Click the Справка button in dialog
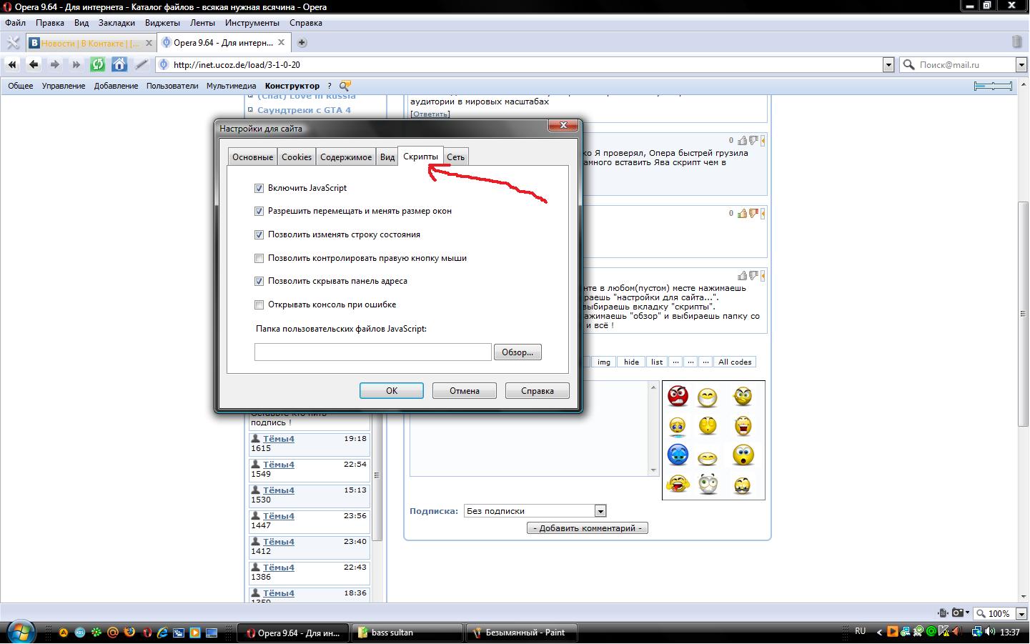 click(x=538, y=391)
